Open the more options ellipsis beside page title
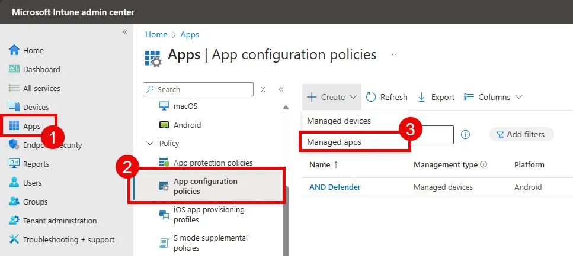The image size is (573, 256). (395, 55)
